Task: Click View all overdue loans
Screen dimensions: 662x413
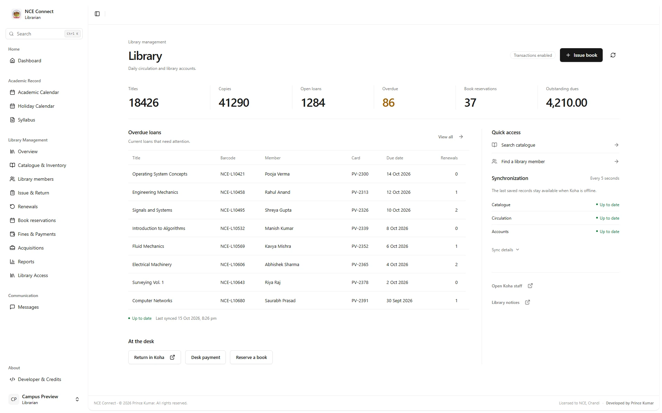Action: 451,137
